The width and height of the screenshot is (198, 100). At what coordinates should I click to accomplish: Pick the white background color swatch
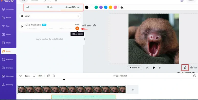(x=91, y=7)
